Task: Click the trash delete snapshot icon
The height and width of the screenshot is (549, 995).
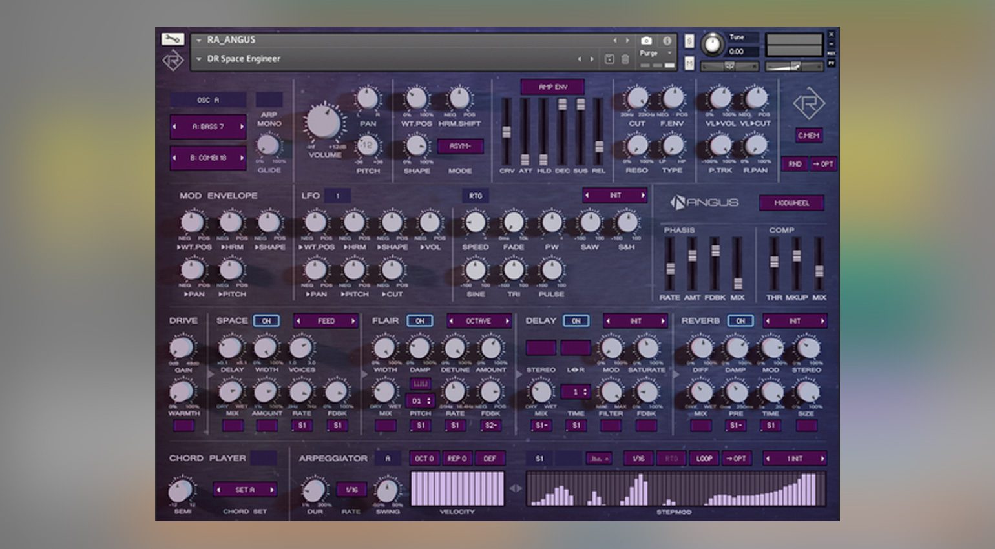Action: pos(625,59)
